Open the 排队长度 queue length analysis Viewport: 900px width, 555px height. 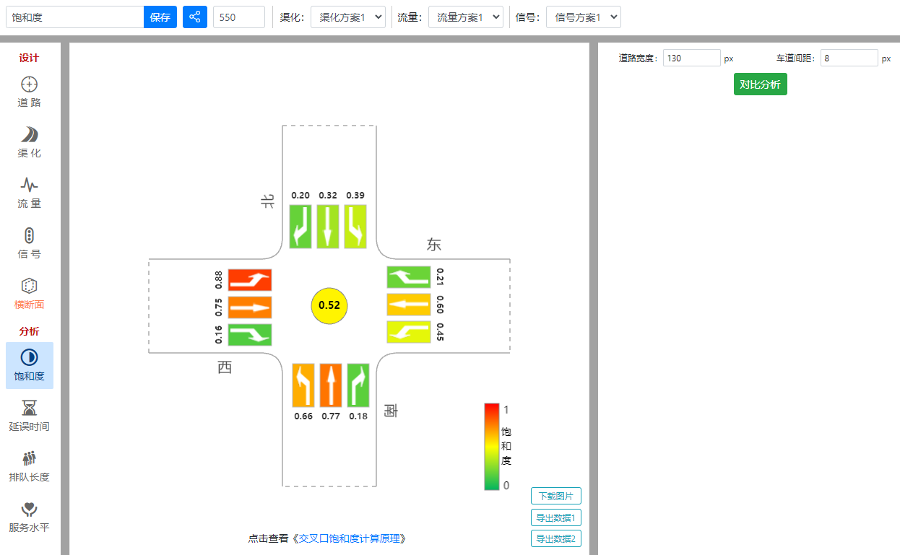[x=30, y=467]
